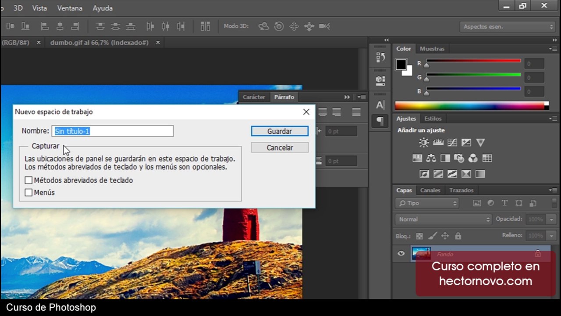Add a Brightness/Contrast adjustment
The width and height of the screenshot is (561, 316).
click(424, 142)
